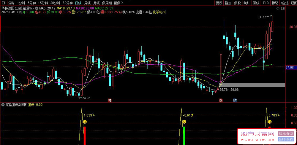297x145 pixels.
Task: Click the date 2025/04/10/四
Action: click(x=12, y=12)
